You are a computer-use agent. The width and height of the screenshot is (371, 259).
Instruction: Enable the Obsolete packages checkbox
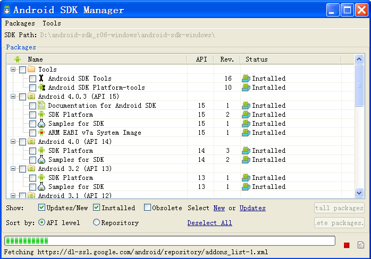point(148,208)
